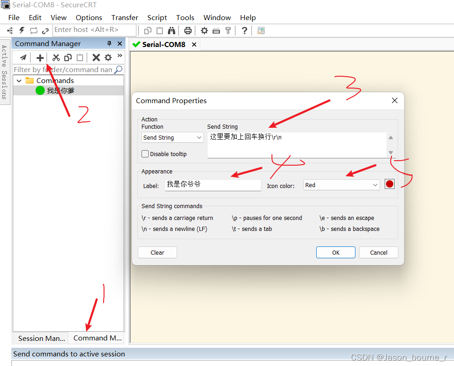Open the Transfer menu
This screenshot has width=454, height=366.
click(125, 18)
